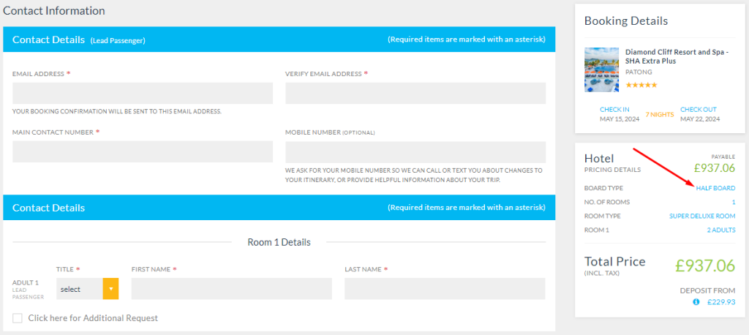Click the Room 1 Details heading
Screen dimensions: 749x335
(279, 242)
